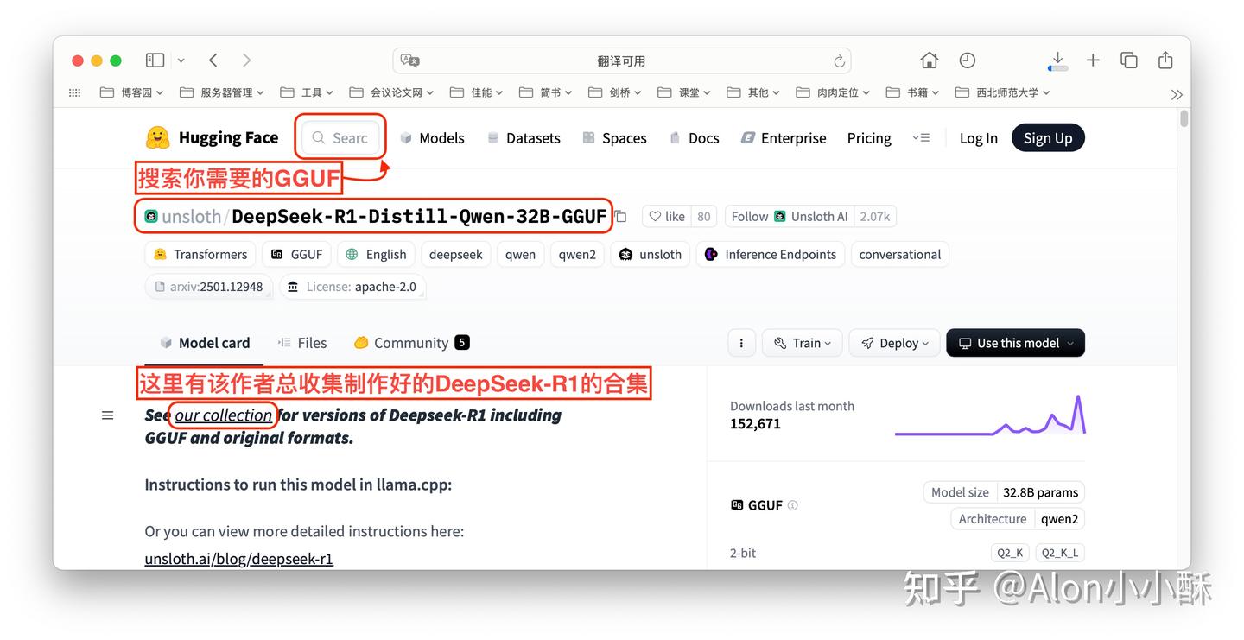Open the 其他 bookmark folder
The height and width of the screenshot is (640, 1244).
click(754, 92)
